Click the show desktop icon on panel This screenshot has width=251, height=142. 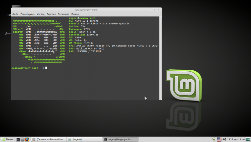pyautogui.click(x=248, y=139)
